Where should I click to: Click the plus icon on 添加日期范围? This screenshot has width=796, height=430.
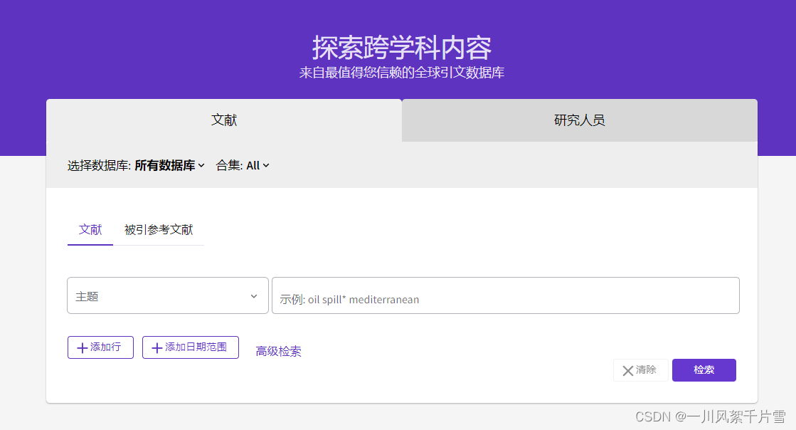point(157,347)
